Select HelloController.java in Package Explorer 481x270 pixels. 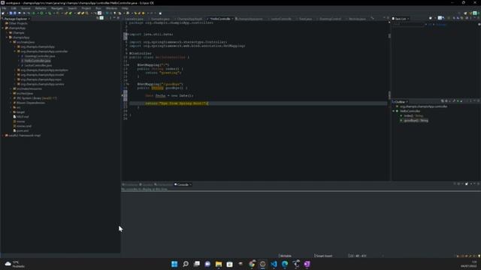(x=38, y=61)
